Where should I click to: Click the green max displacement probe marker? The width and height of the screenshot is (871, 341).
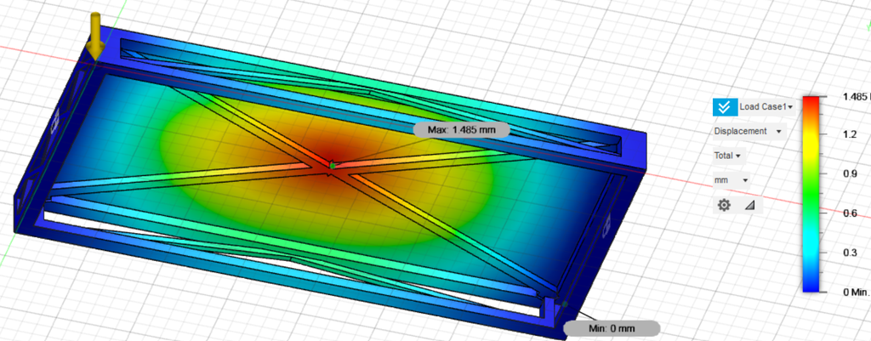point(333,165)
